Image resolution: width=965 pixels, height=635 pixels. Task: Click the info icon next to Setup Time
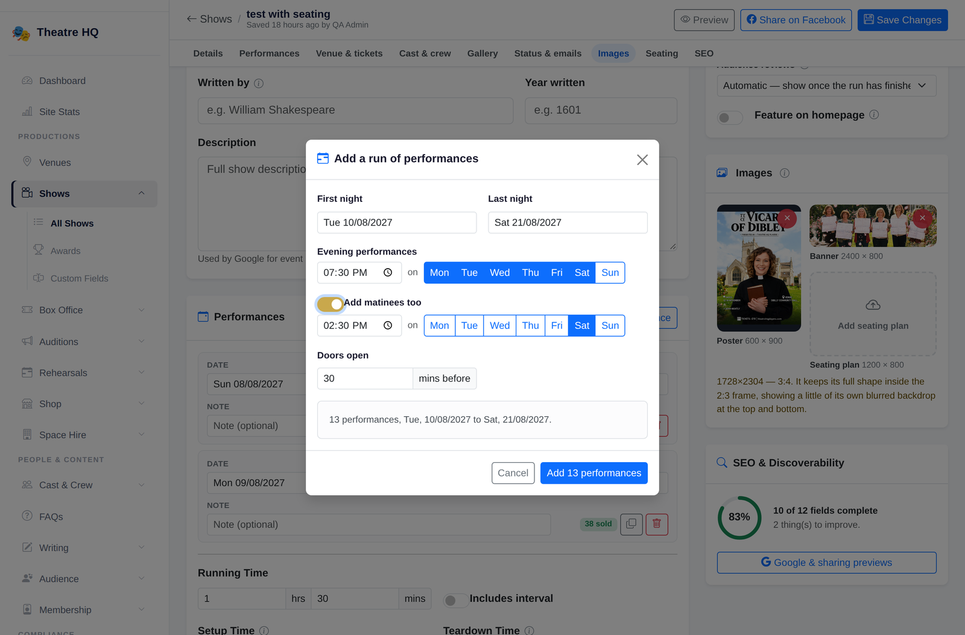click(x=264, y=631)
